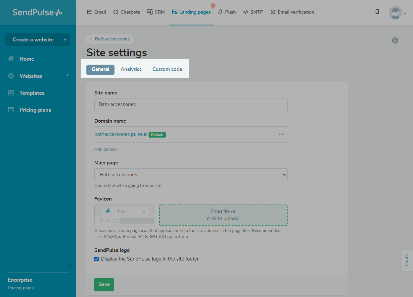413x297 pixels.
Task: Open the domain options ellipsis menu
Action: [x=281, y=134]
